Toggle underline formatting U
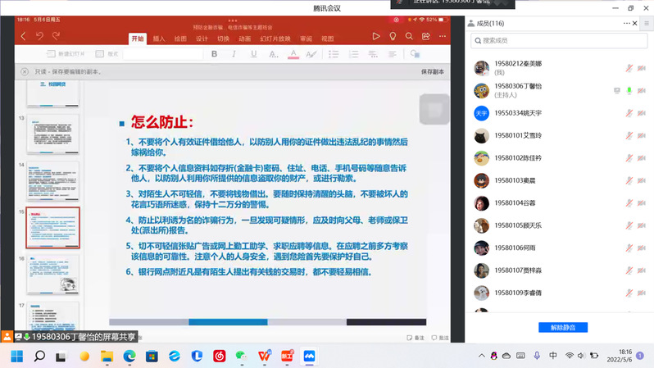This screenshot has height=368, width=654. click(253, 54)
